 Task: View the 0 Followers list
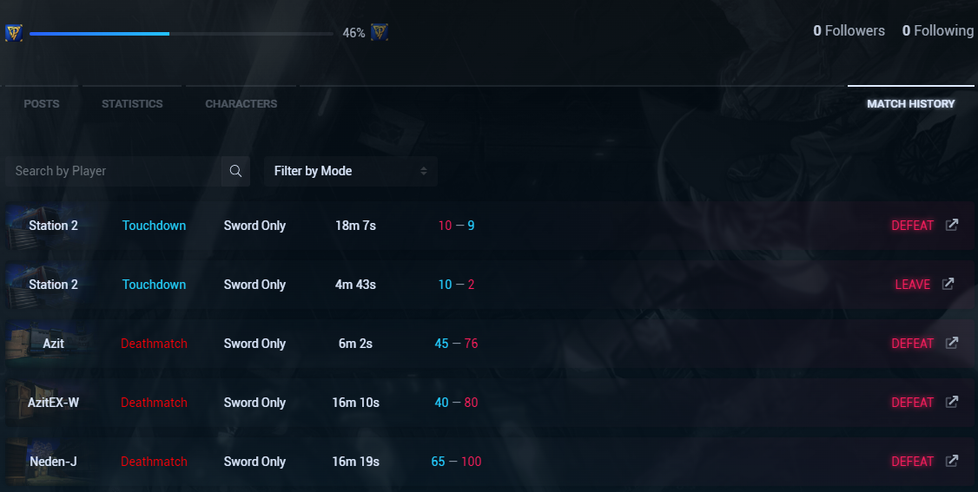pyautogui.click(x=849, y=31)
